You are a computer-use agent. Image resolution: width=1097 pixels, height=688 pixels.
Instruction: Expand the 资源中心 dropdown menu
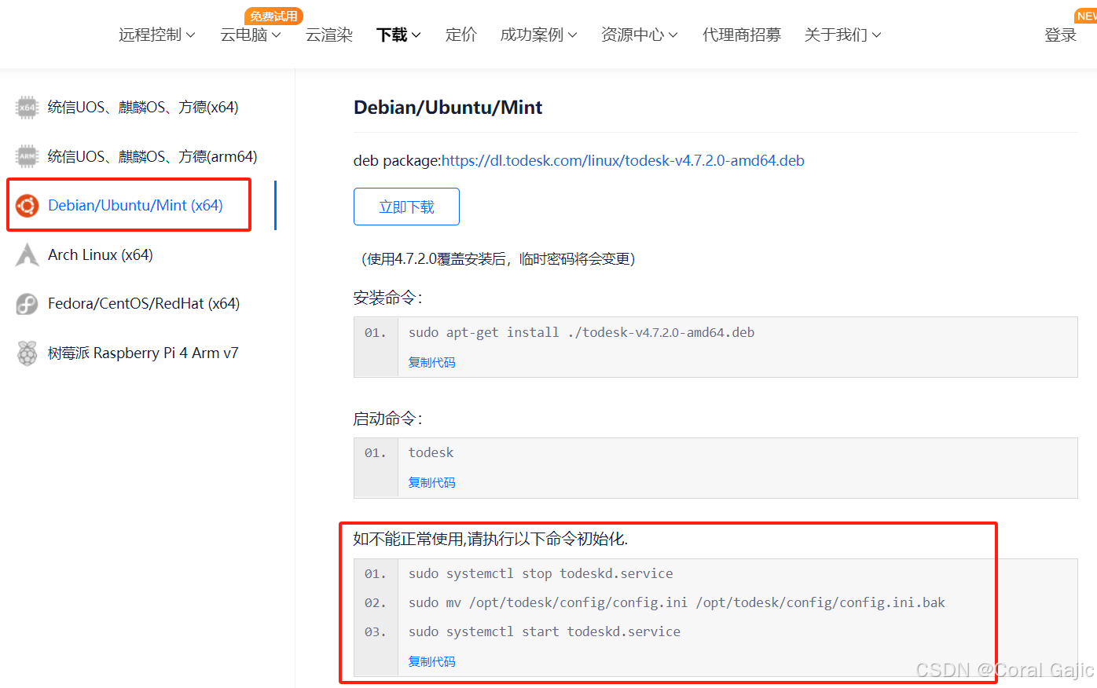tap(640, 35)
